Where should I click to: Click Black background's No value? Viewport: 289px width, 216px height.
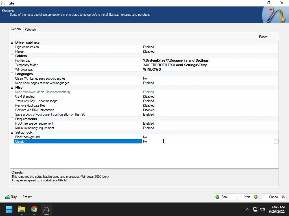(x=145, y=137)
